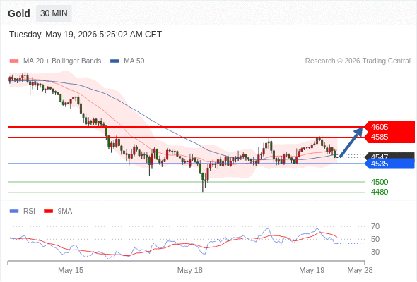Click the Gold chart title
The image size is (417, 282).
click(x=19, y=13)
